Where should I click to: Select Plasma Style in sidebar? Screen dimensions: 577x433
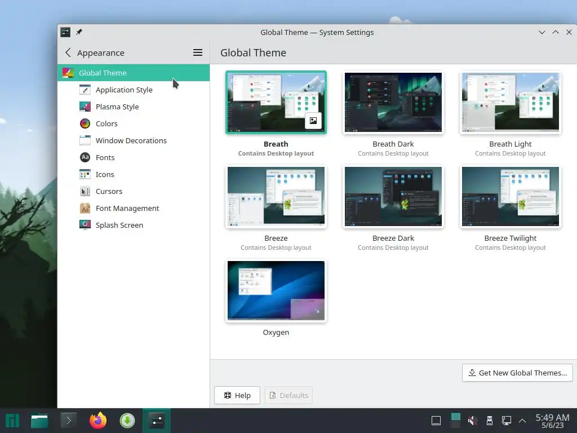point(134,107)
